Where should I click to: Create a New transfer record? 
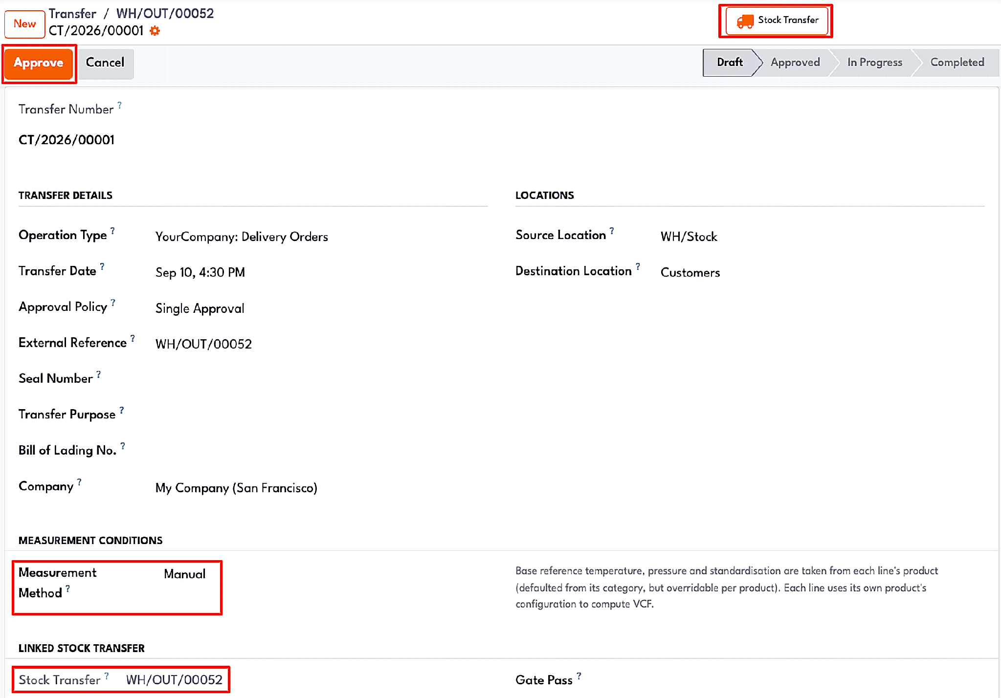(x=24, y=24)
